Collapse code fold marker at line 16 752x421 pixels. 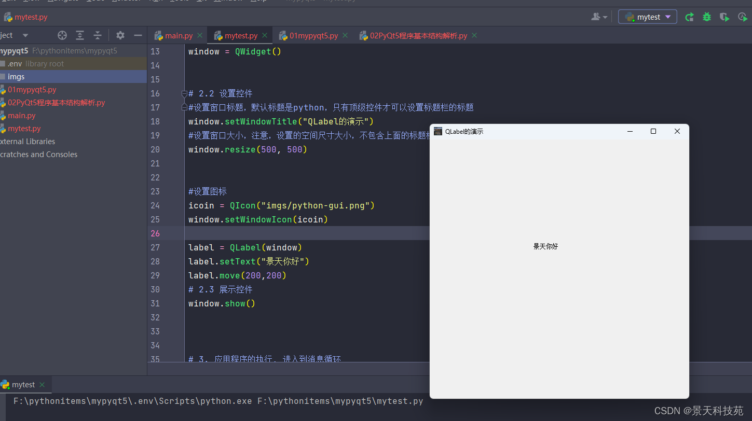coord(184,94)
